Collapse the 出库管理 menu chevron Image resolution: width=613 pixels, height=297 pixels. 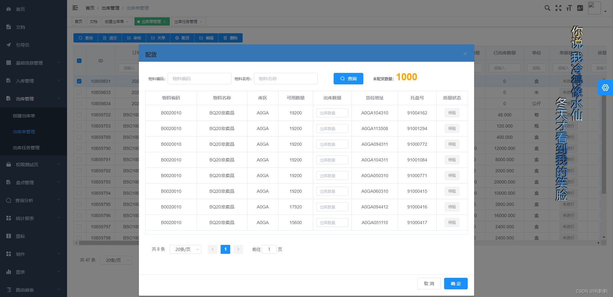point(59,98)
